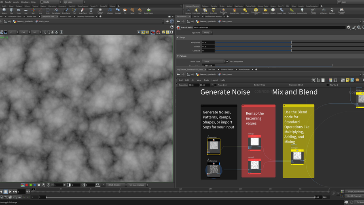The width and height of the screenshot is (364, 205).
Task: Open the parameter pane gear menu
Action: (x=349, y=28)
